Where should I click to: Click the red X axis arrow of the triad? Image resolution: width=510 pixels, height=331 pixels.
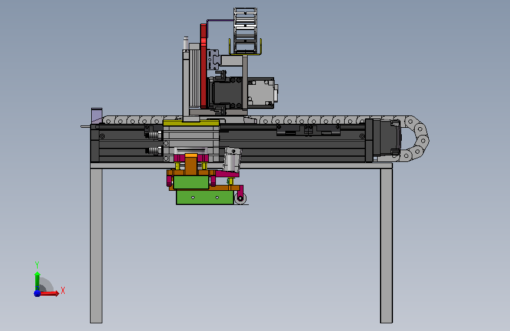point(50,293)
